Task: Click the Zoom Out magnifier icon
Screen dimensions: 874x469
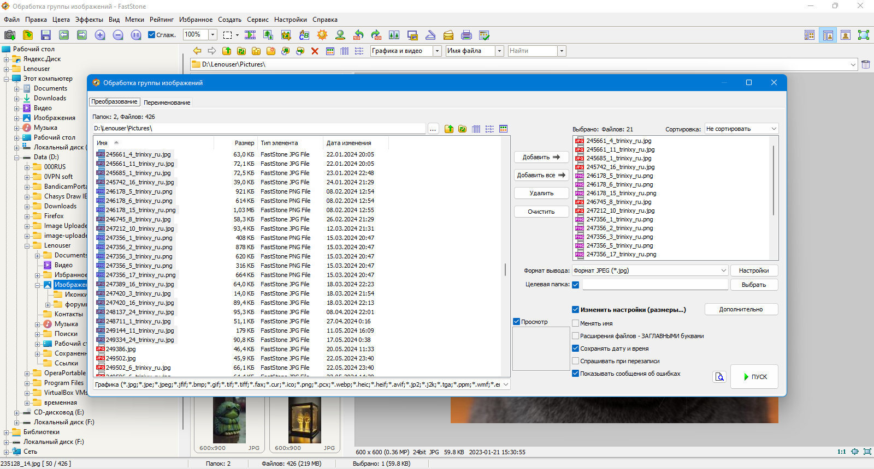Action: [x=118, y=35]
